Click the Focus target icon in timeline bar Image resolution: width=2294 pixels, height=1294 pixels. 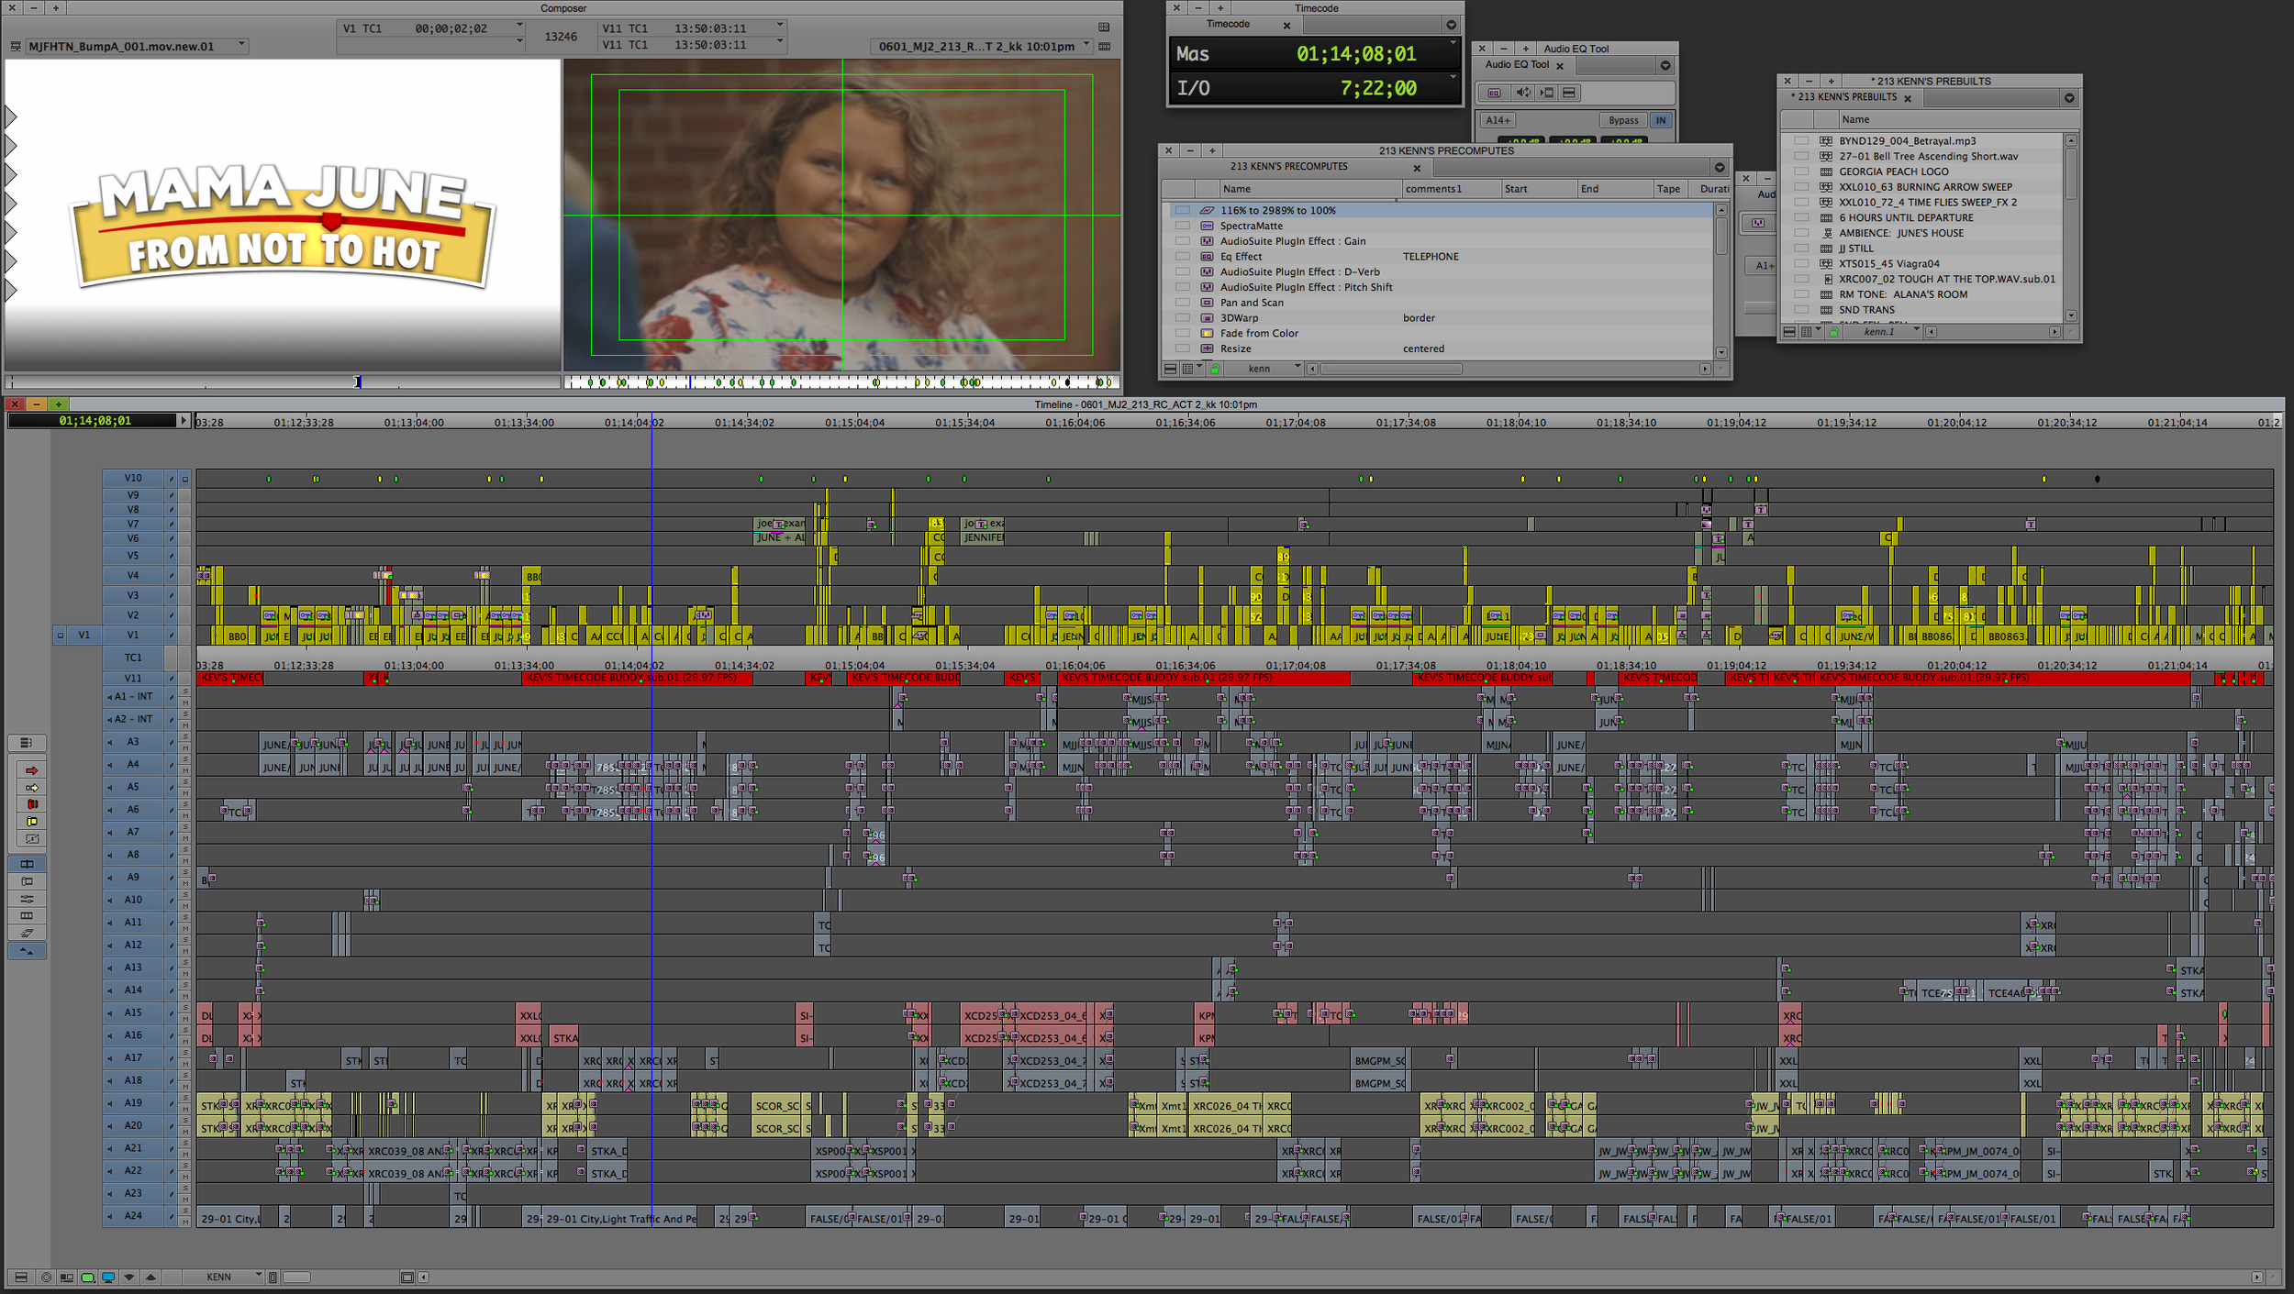pos(46,1277)
